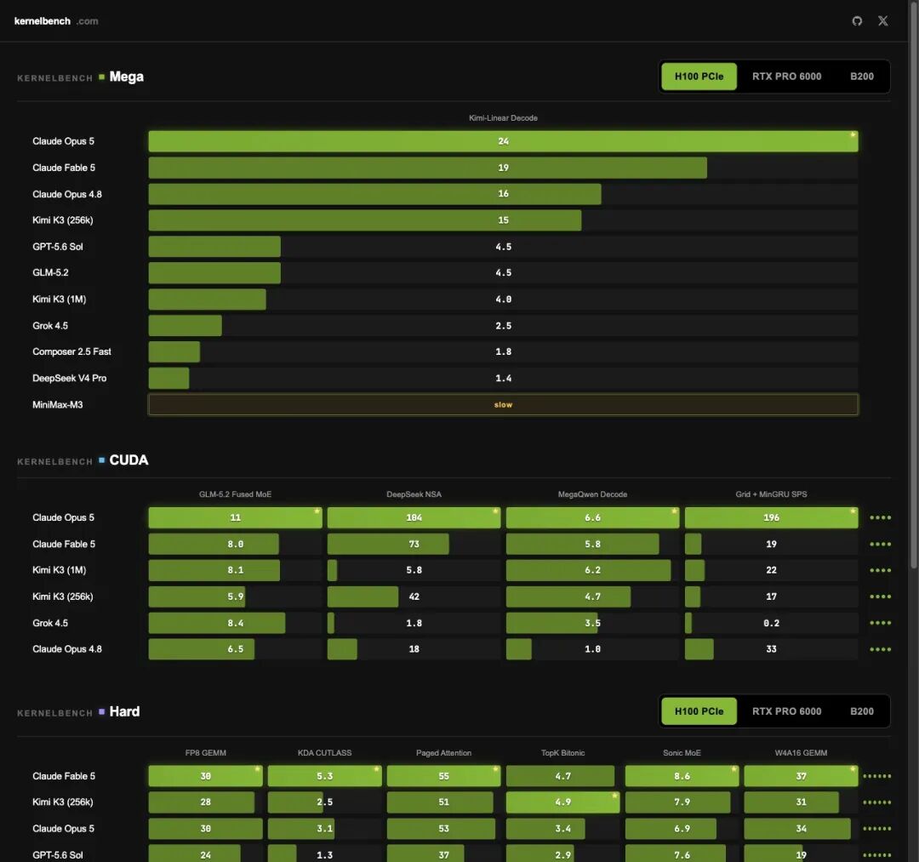Click the dots icon beside Claude Opus 5 CUDA row
Screen dimensions: 919x862
881,517
